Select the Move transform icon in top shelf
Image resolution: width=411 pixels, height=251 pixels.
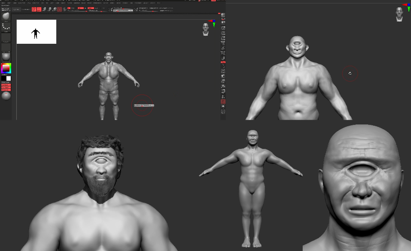point(44,9)
